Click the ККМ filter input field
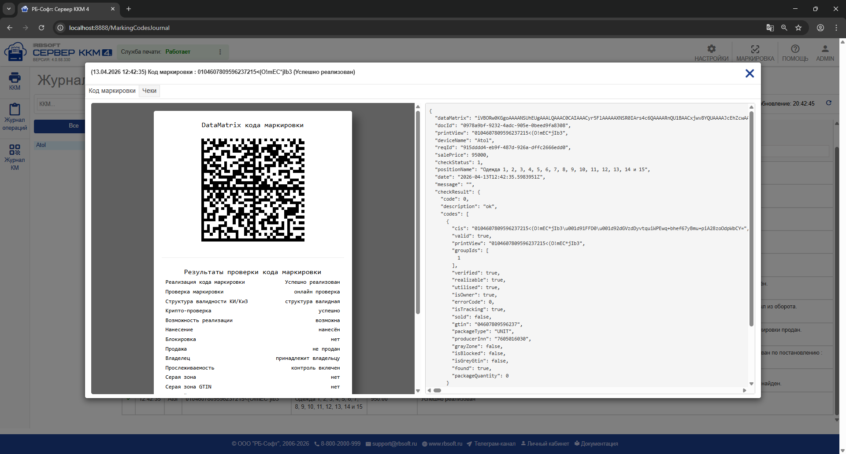Image resolution: width=846 pixels, height=454 pixels. [x=61, y=104]
